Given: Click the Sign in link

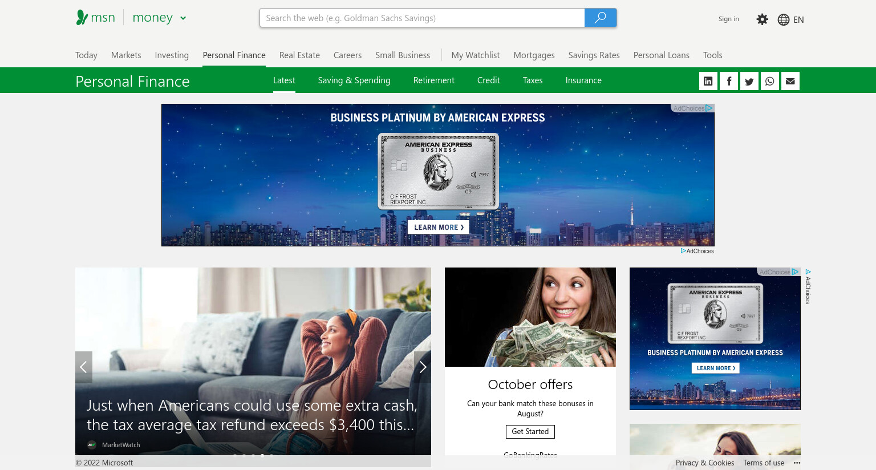Looking at the screenshot, I should pyautogui.click(x=728, y=19).
